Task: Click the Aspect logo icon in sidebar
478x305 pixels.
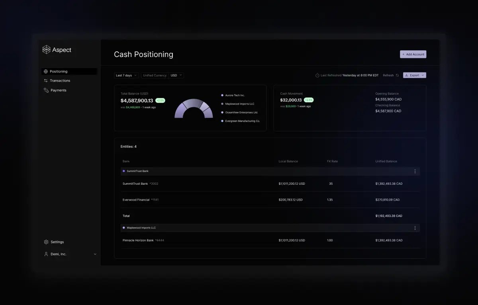Action: point(46,49)
